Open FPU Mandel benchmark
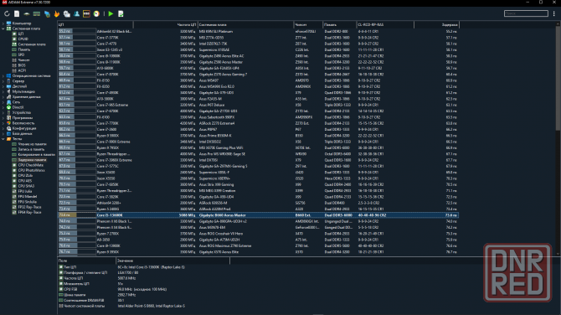561x315 pixels. (x=28, y=197)
